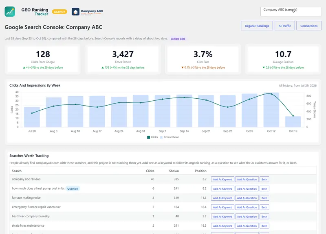The image size is (326, 234).
Task: Add 'best hvac company burnaby' as question
Action: point(247,217)
